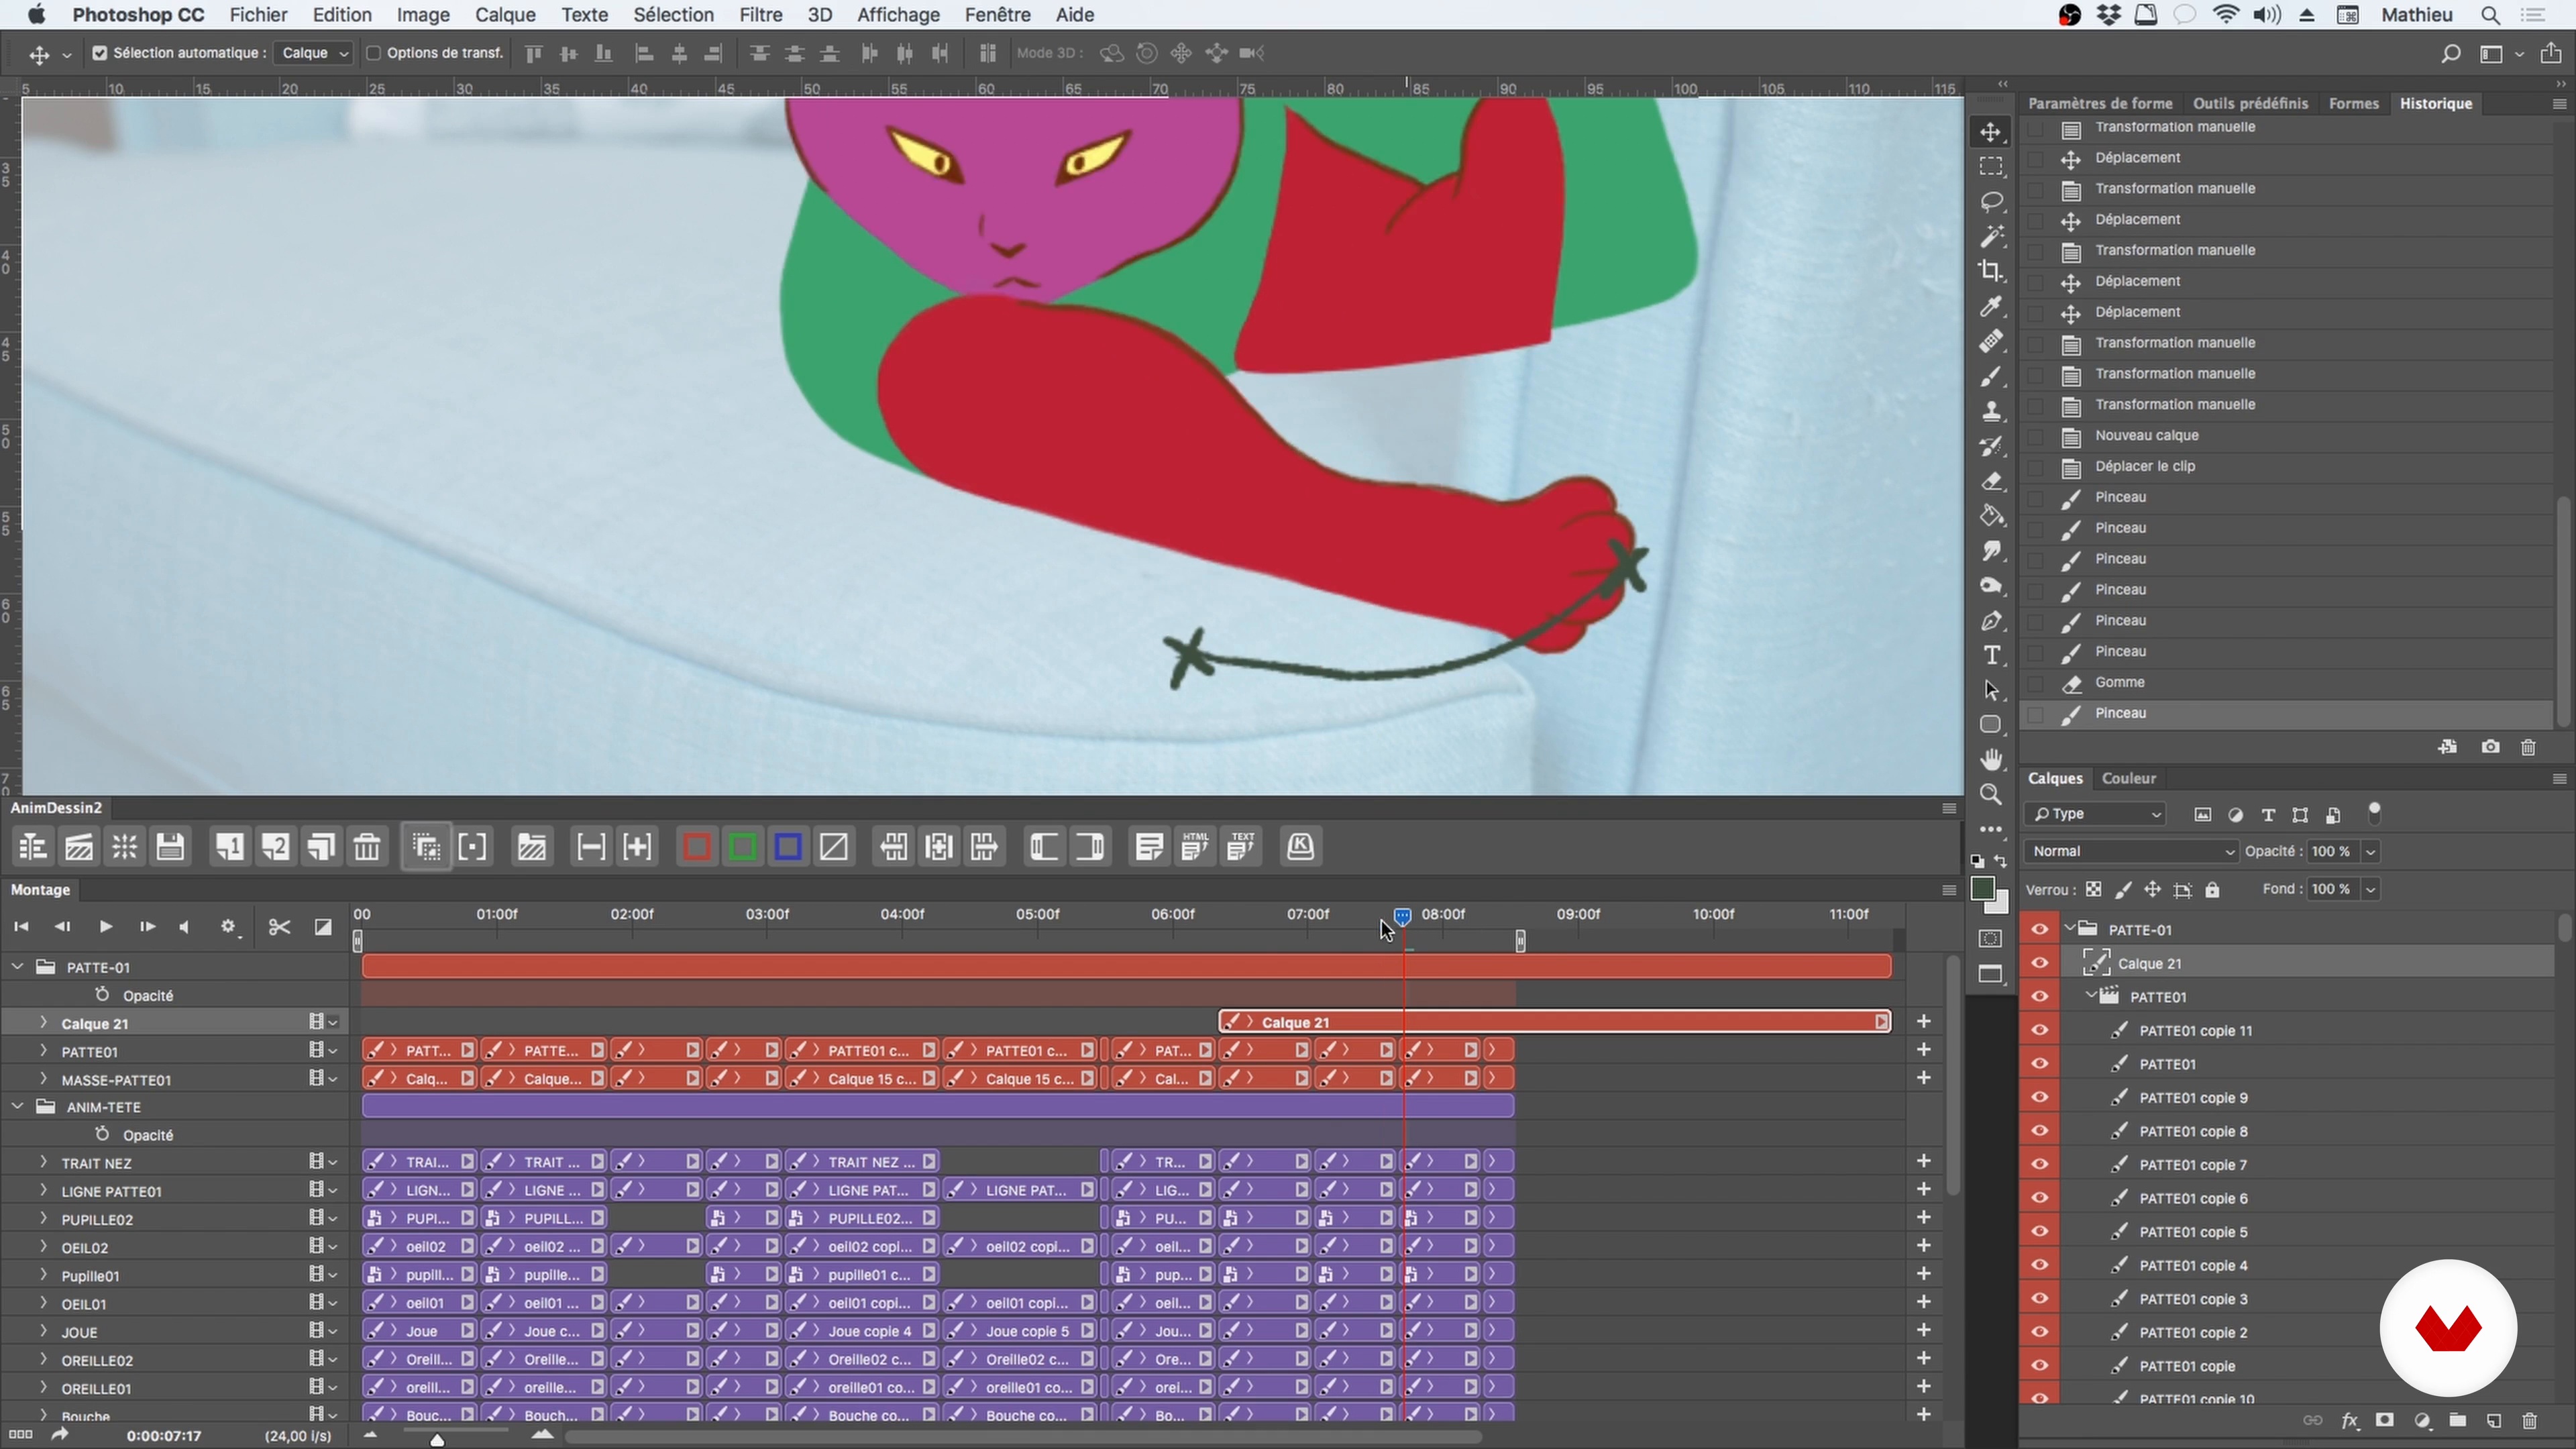This screenshot has height=1449, width=2576.
Task: Expand the TRAIT NEZ timeline track
Action: click(43, 1163)
